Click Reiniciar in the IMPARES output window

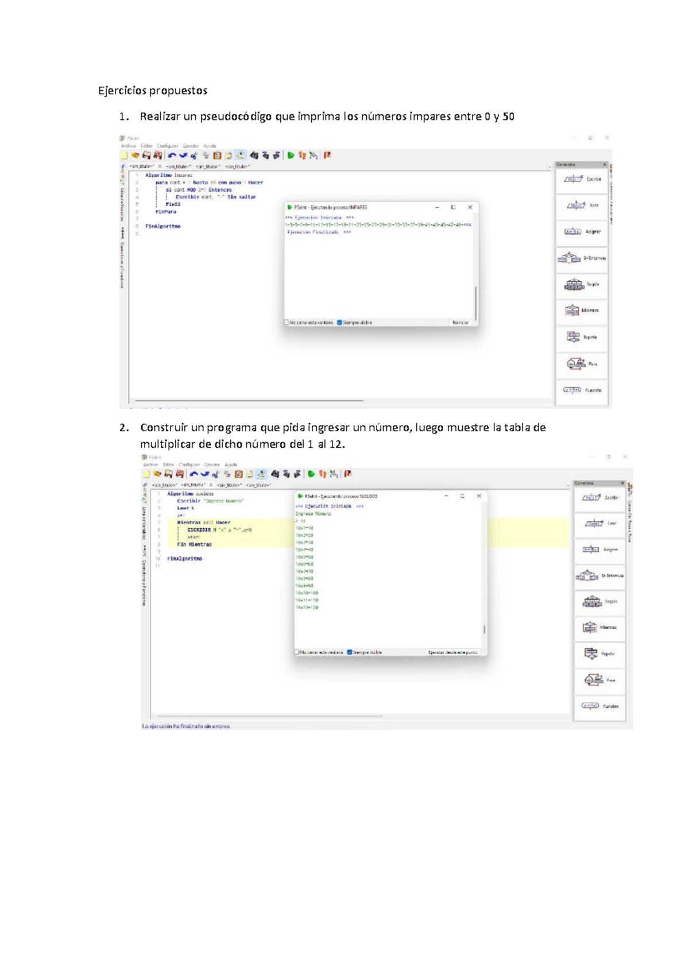click(460, 323)
